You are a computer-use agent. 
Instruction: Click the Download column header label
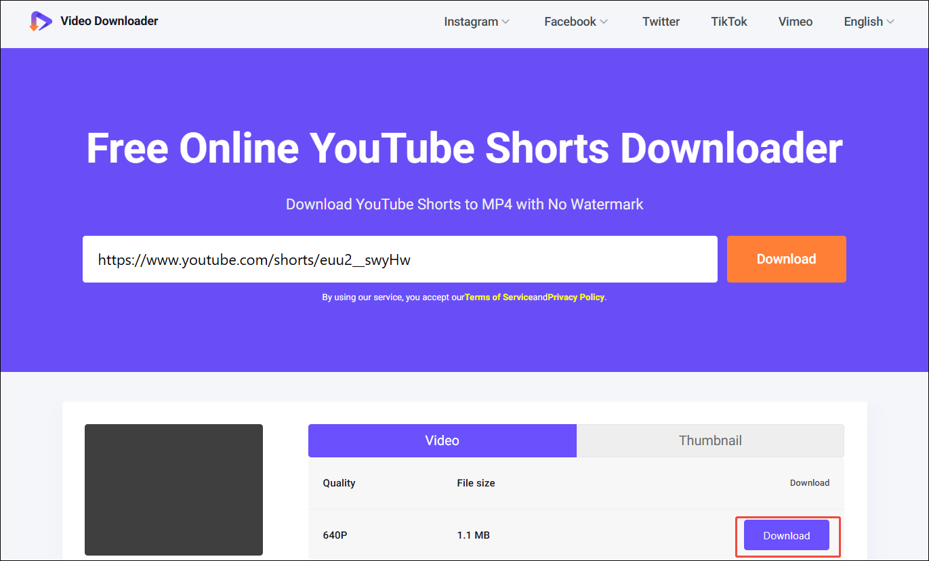[x=810, y=483]
